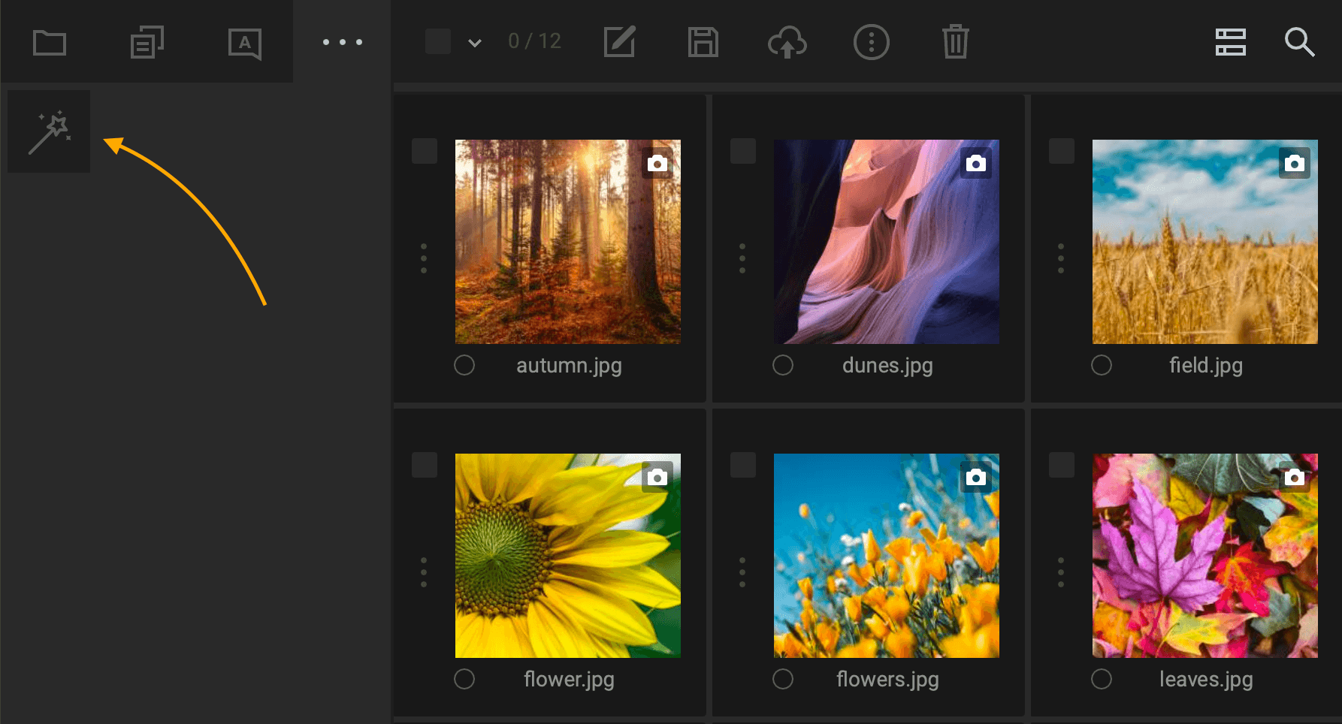The width and height of the screenshot is (1342, 724).
Task: Click the duplicate pages icon
Action: point(147,41)
